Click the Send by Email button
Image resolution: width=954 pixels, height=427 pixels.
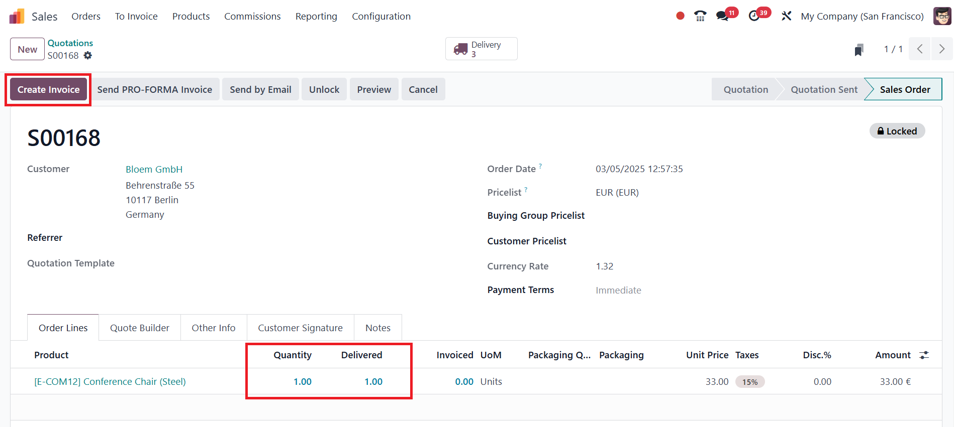[x=260, y=89]
